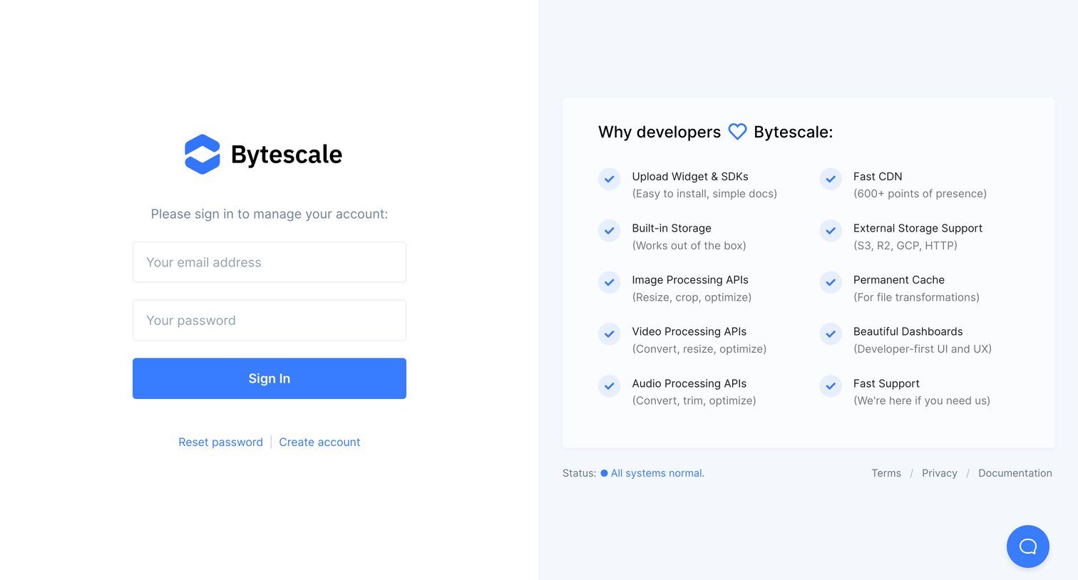Image resolution: width=1078 pixels, height=580 pixels.
Task: Click checkmark icon beside Beautiful Dashboards
Action: point(831,334)
